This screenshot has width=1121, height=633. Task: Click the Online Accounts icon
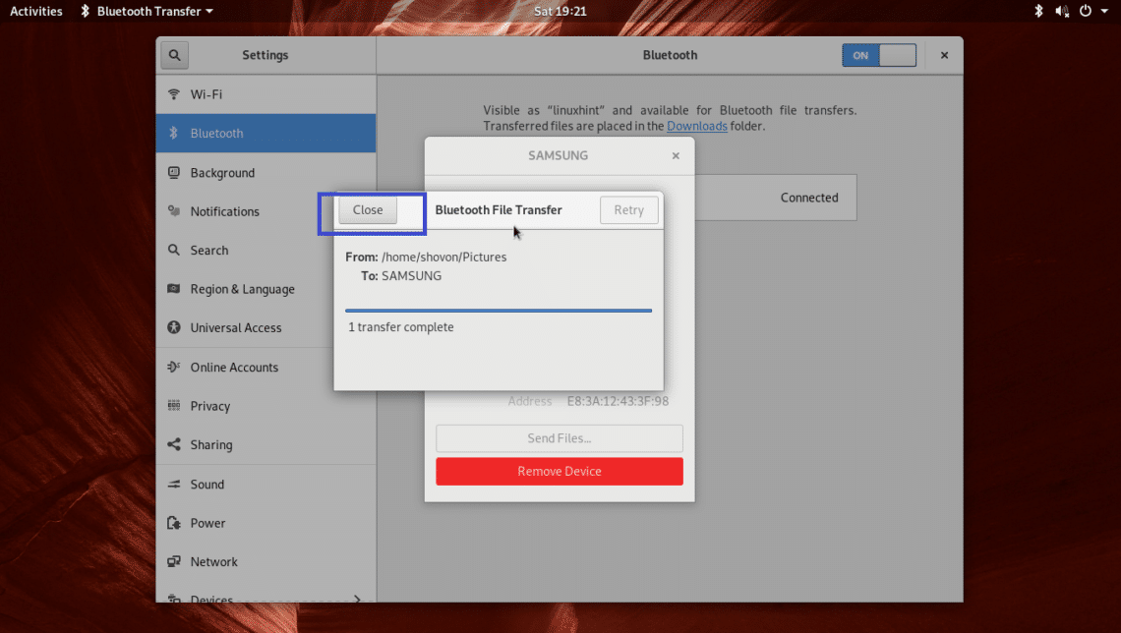point(174,367)
